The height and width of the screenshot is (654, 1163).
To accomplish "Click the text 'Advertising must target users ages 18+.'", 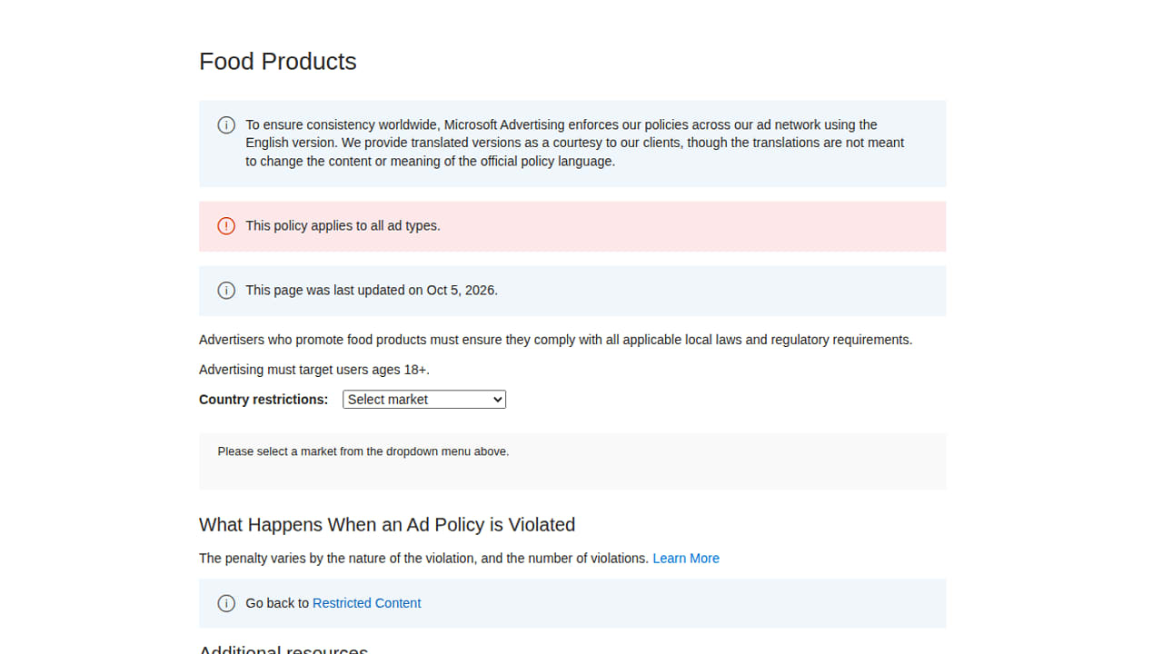I will tap(314, 370).
